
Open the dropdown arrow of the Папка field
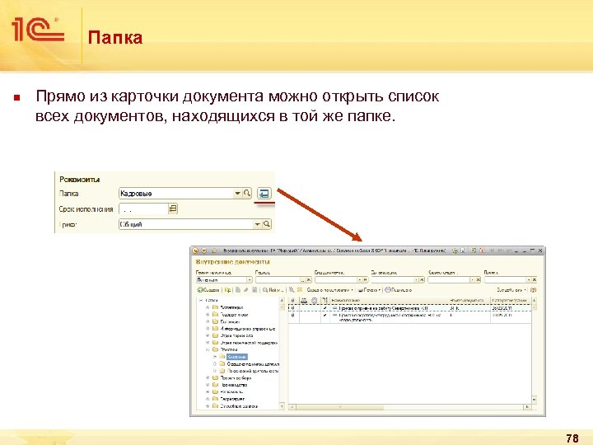point(237,194)
